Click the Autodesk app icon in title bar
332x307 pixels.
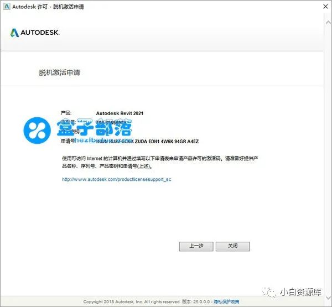coord(7,7)
